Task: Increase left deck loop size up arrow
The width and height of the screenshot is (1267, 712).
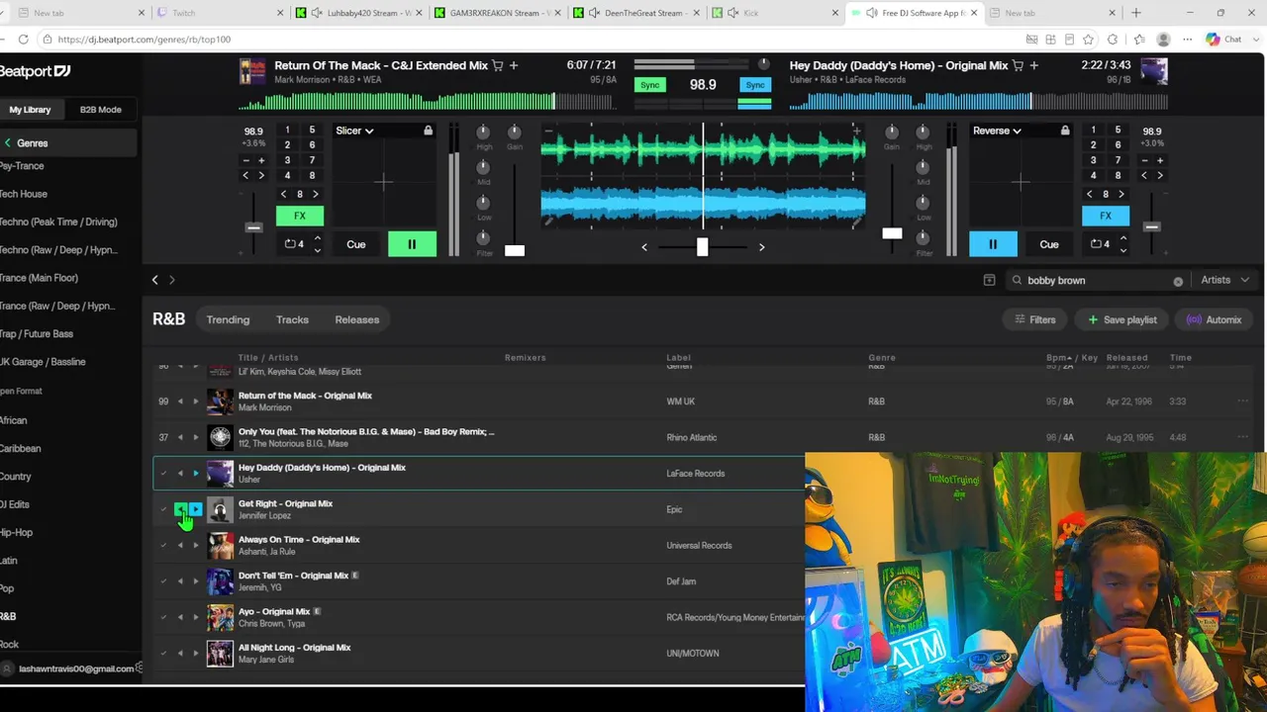Action: click(317, 238)
